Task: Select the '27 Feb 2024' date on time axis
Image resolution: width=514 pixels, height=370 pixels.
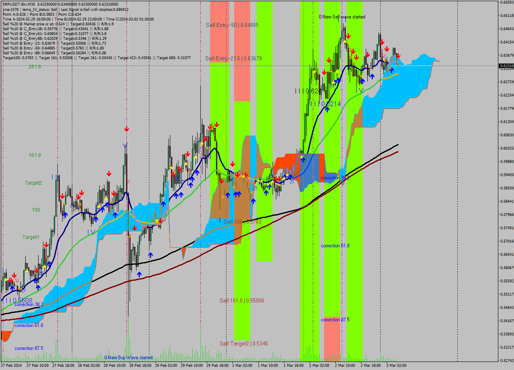Action: coord(12,366)
